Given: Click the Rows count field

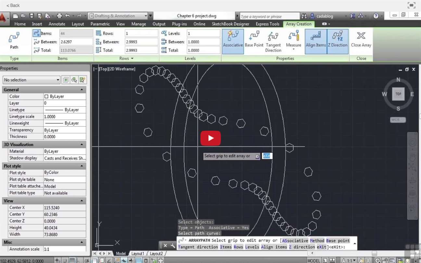Looking at the screenshot, I should point(141,33).
